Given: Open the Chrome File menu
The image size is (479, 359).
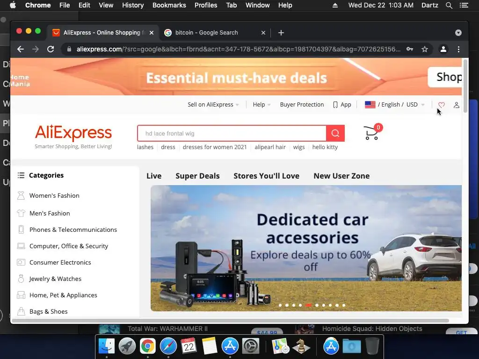Looking at the screenshot, I should pyautogui.click(x=65, y=5).
